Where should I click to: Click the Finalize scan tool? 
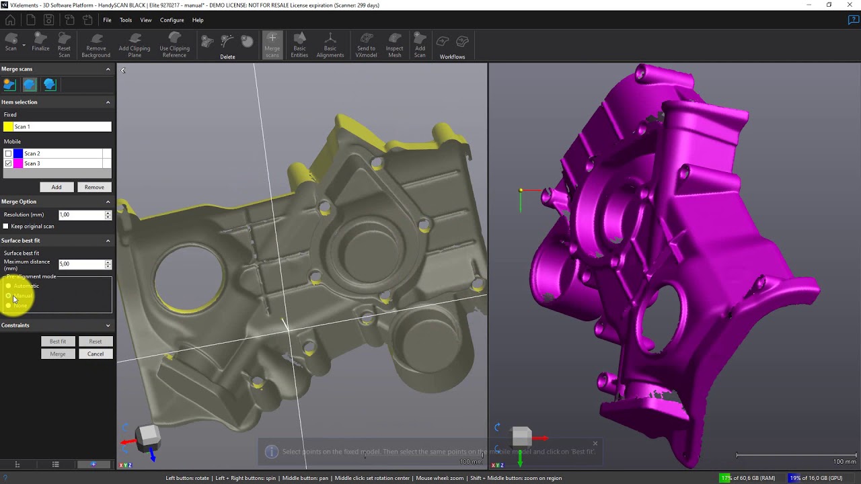[40, 43]
